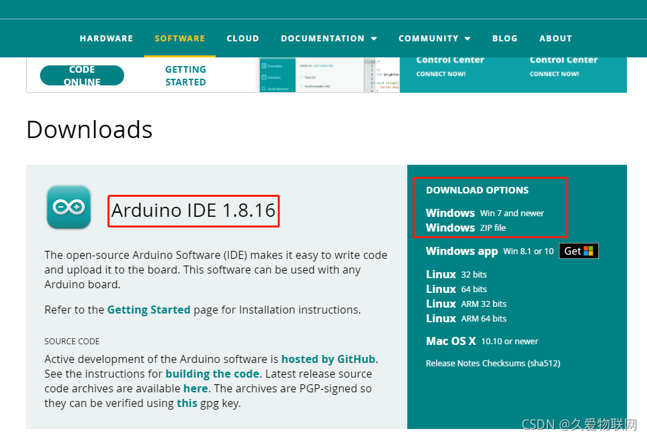Click the 'this' gpg key link
647x437 pixels.
tap(187, 403)
